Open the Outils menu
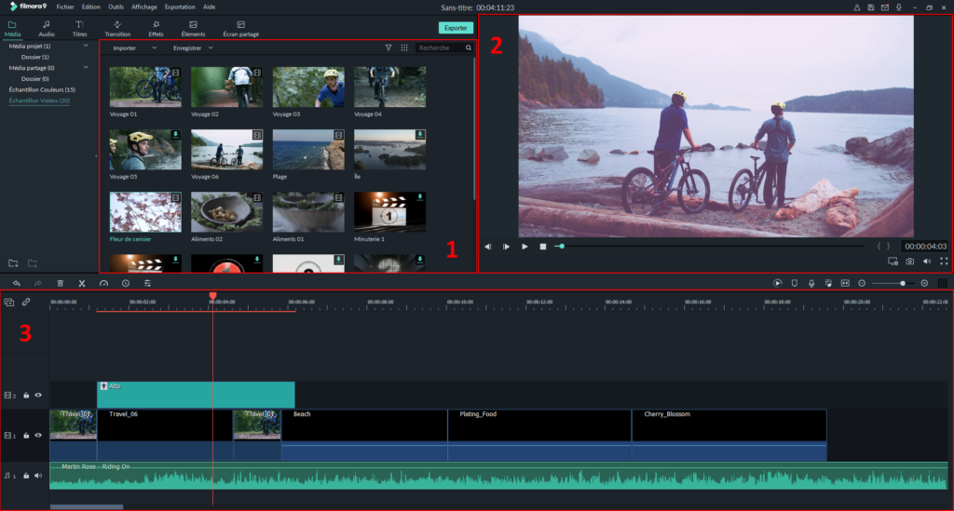 (x=116, y=7)
